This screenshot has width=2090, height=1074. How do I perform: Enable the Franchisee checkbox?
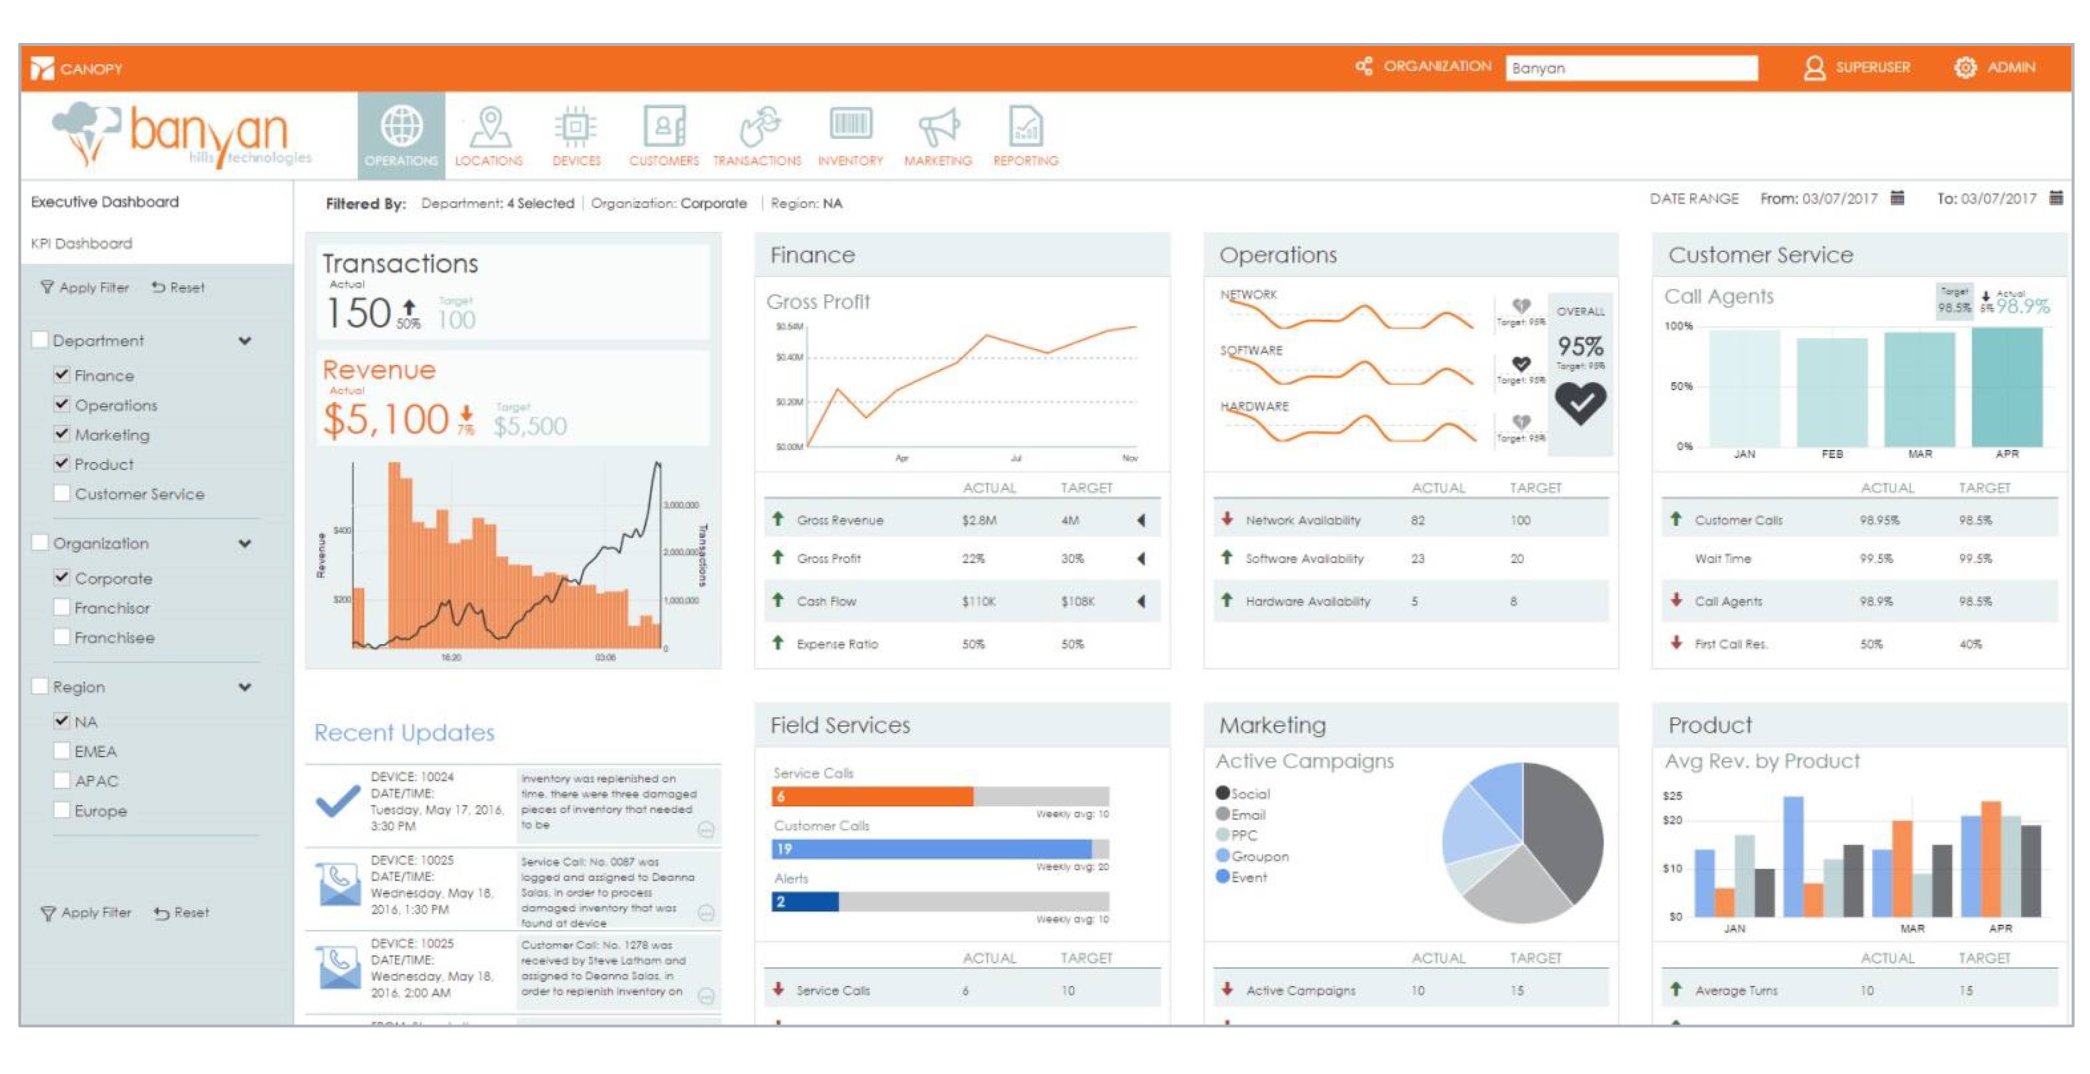tap(62, 637)
